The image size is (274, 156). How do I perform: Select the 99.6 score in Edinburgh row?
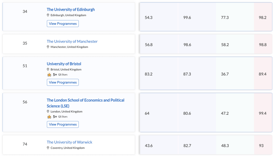[x=187, y=17]
